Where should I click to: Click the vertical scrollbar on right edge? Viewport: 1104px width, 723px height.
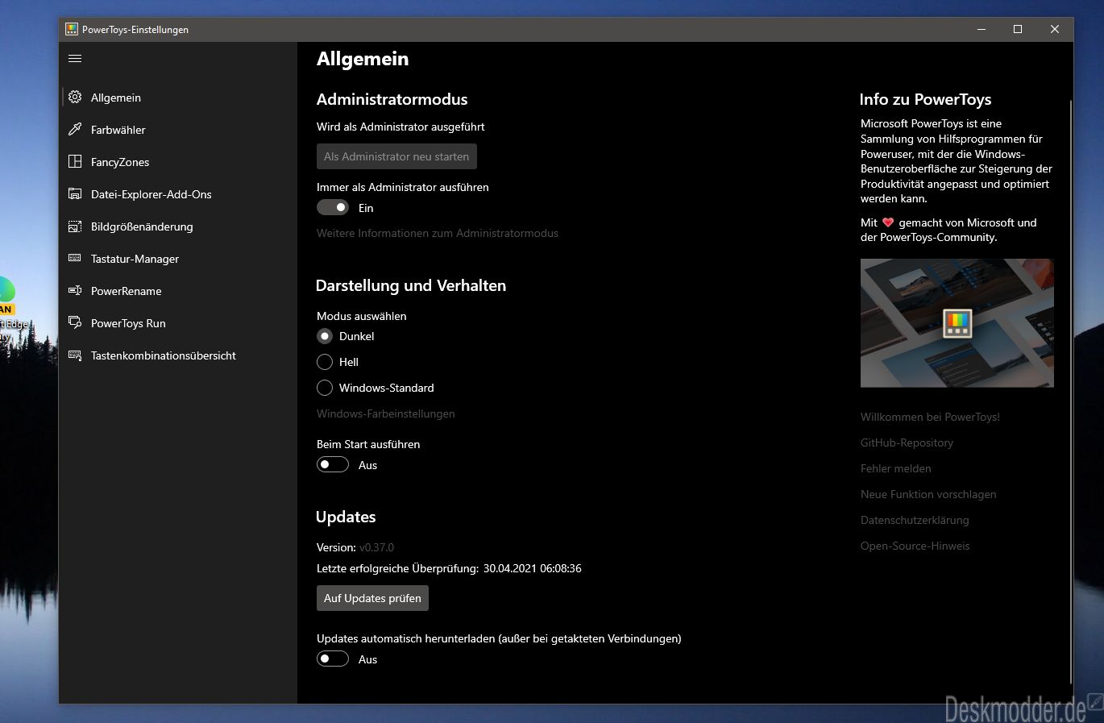pyautogui.click(x=1071, y=391)
